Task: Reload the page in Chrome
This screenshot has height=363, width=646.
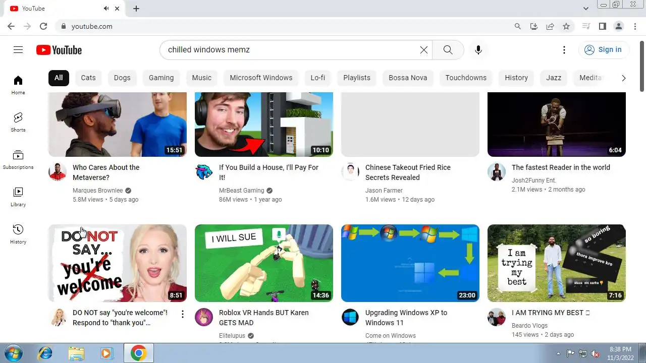Action: pos(43,26)
